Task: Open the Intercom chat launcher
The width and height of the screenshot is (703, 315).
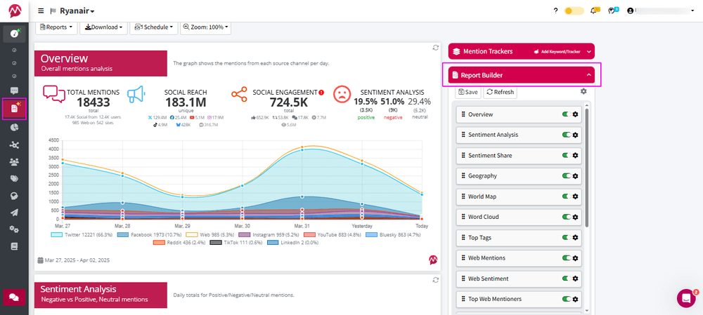Action: coord(686,298)
